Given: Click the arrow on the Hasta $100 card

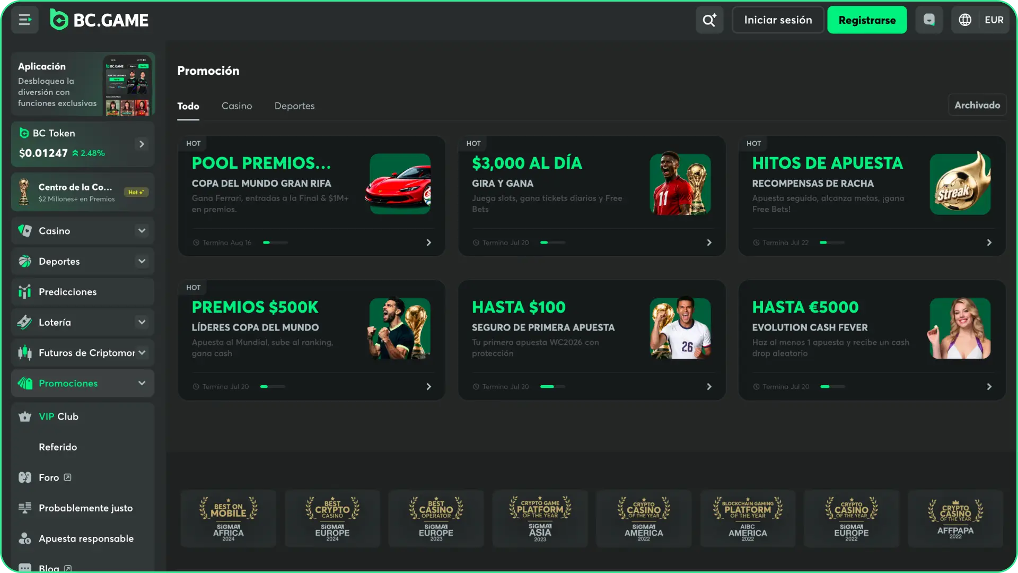Looking at the screenshot, I should tap(709, 387).
